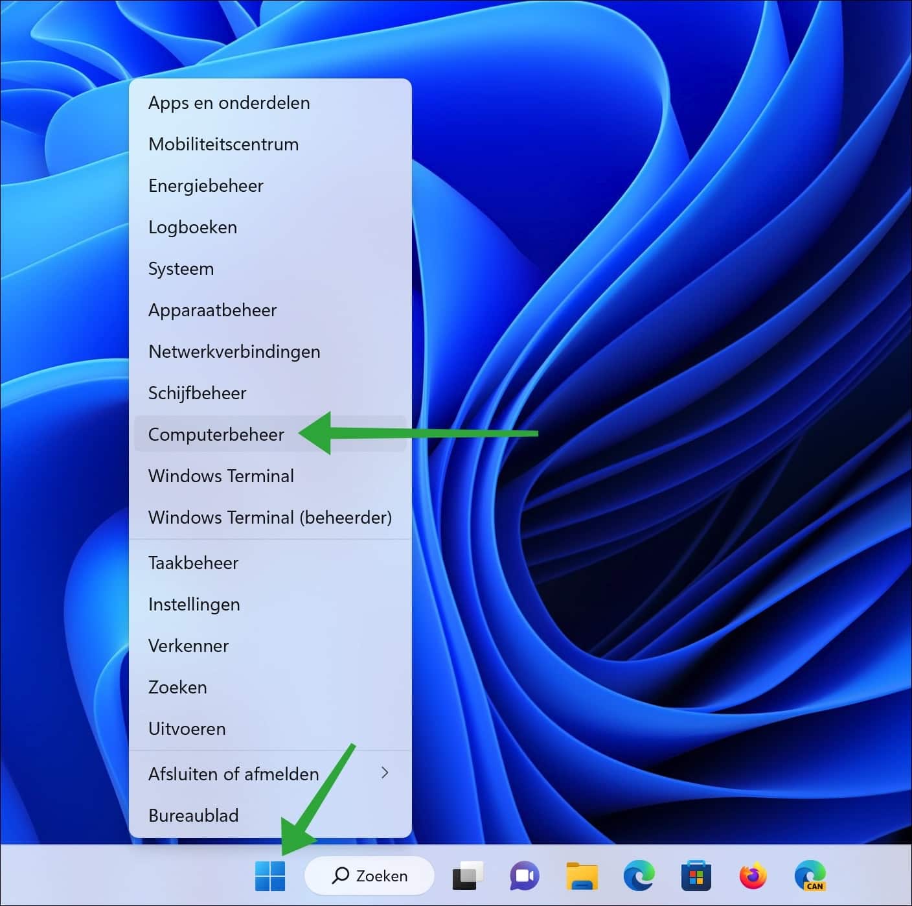
Task: Choose Schijfbeheer
Action: click(x=270, y=393)
